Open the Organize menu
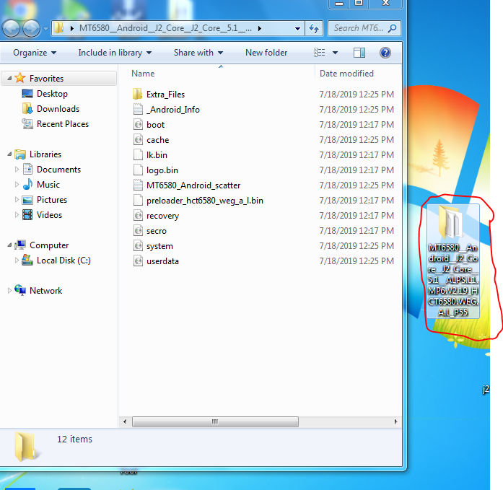 pyautogui.click(x=35, y=53)
